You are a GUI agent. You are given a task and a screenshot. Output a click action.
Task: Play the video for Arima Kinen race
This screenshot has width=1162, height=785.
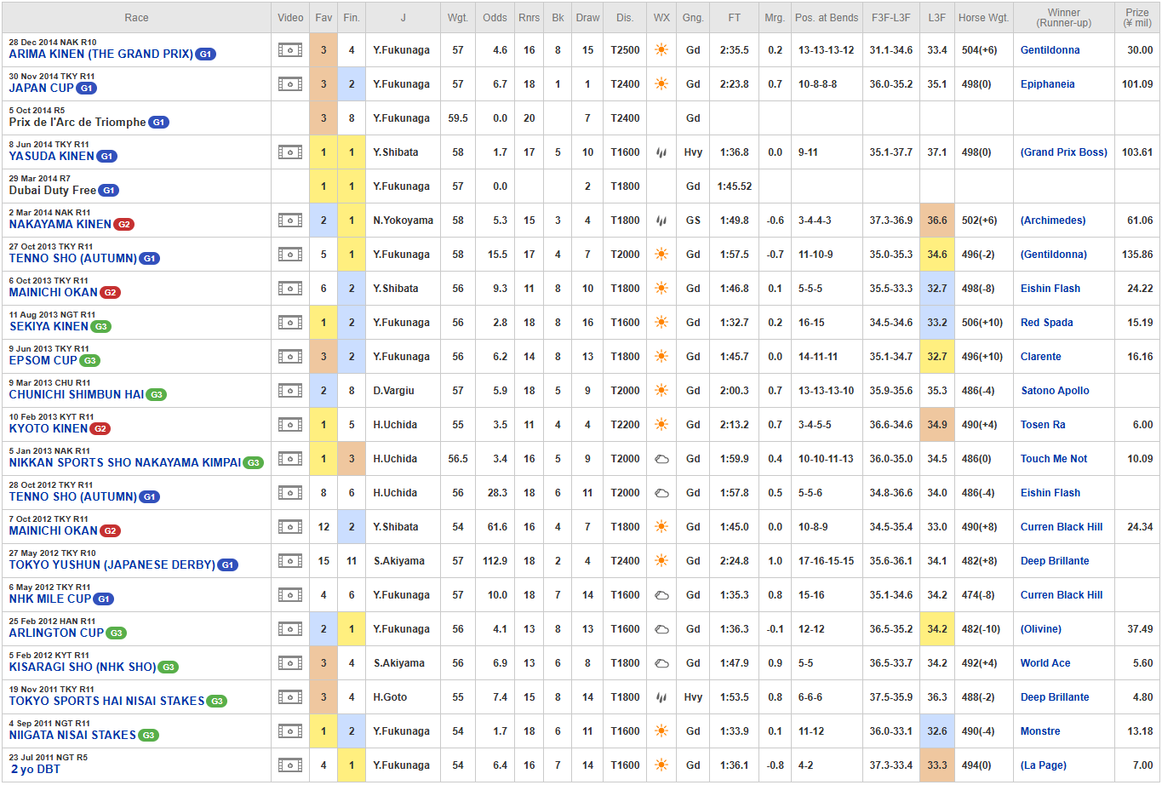click(290, 50)
